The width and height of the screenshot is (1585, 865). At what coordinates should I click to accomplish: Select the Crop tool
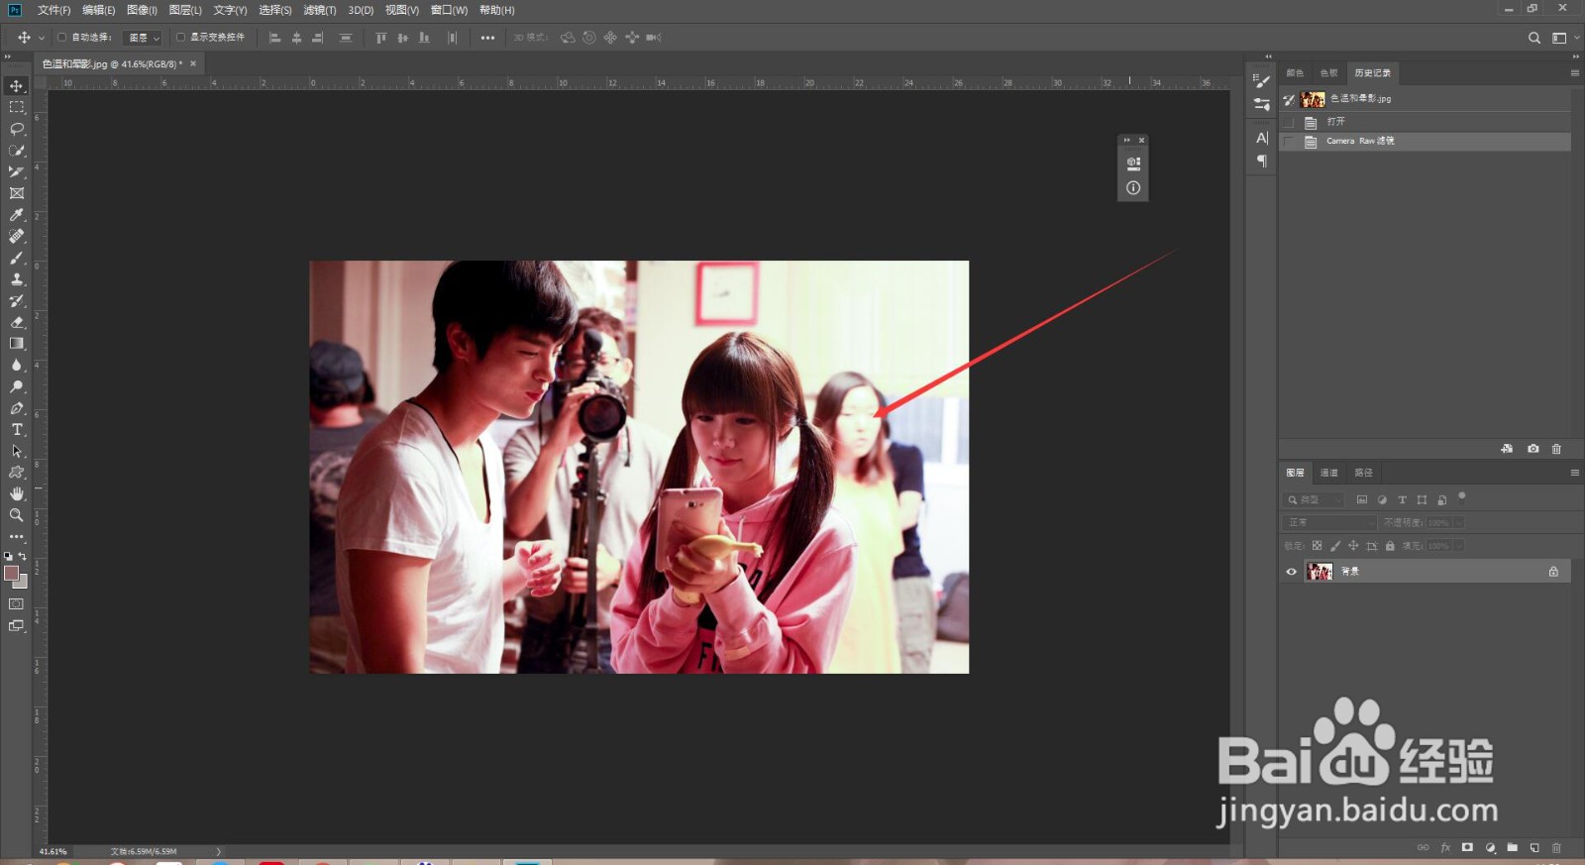pos(17,171)
